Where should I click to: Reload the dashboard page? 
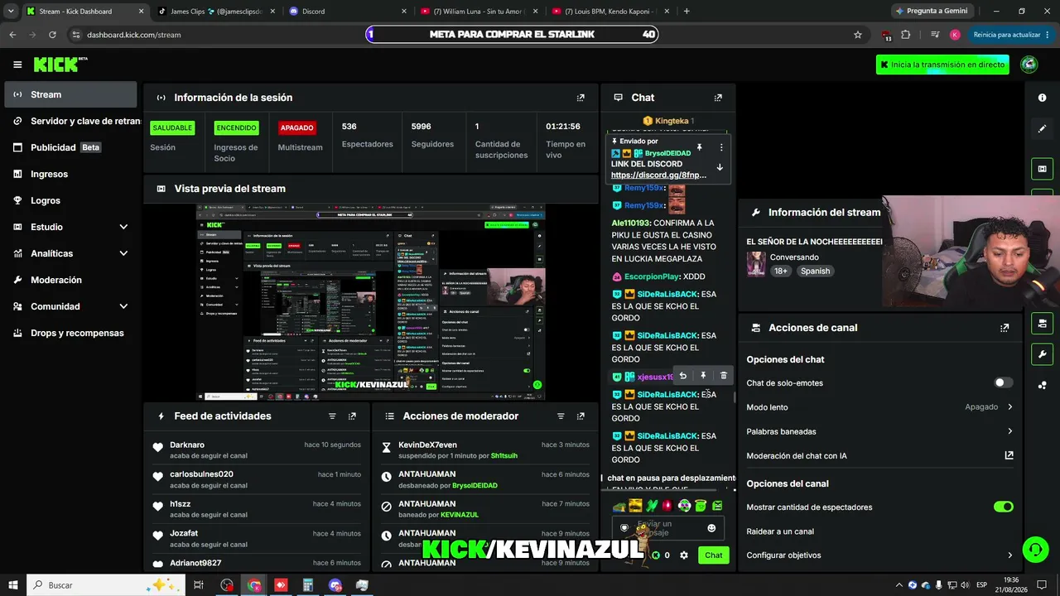[52, 35]
